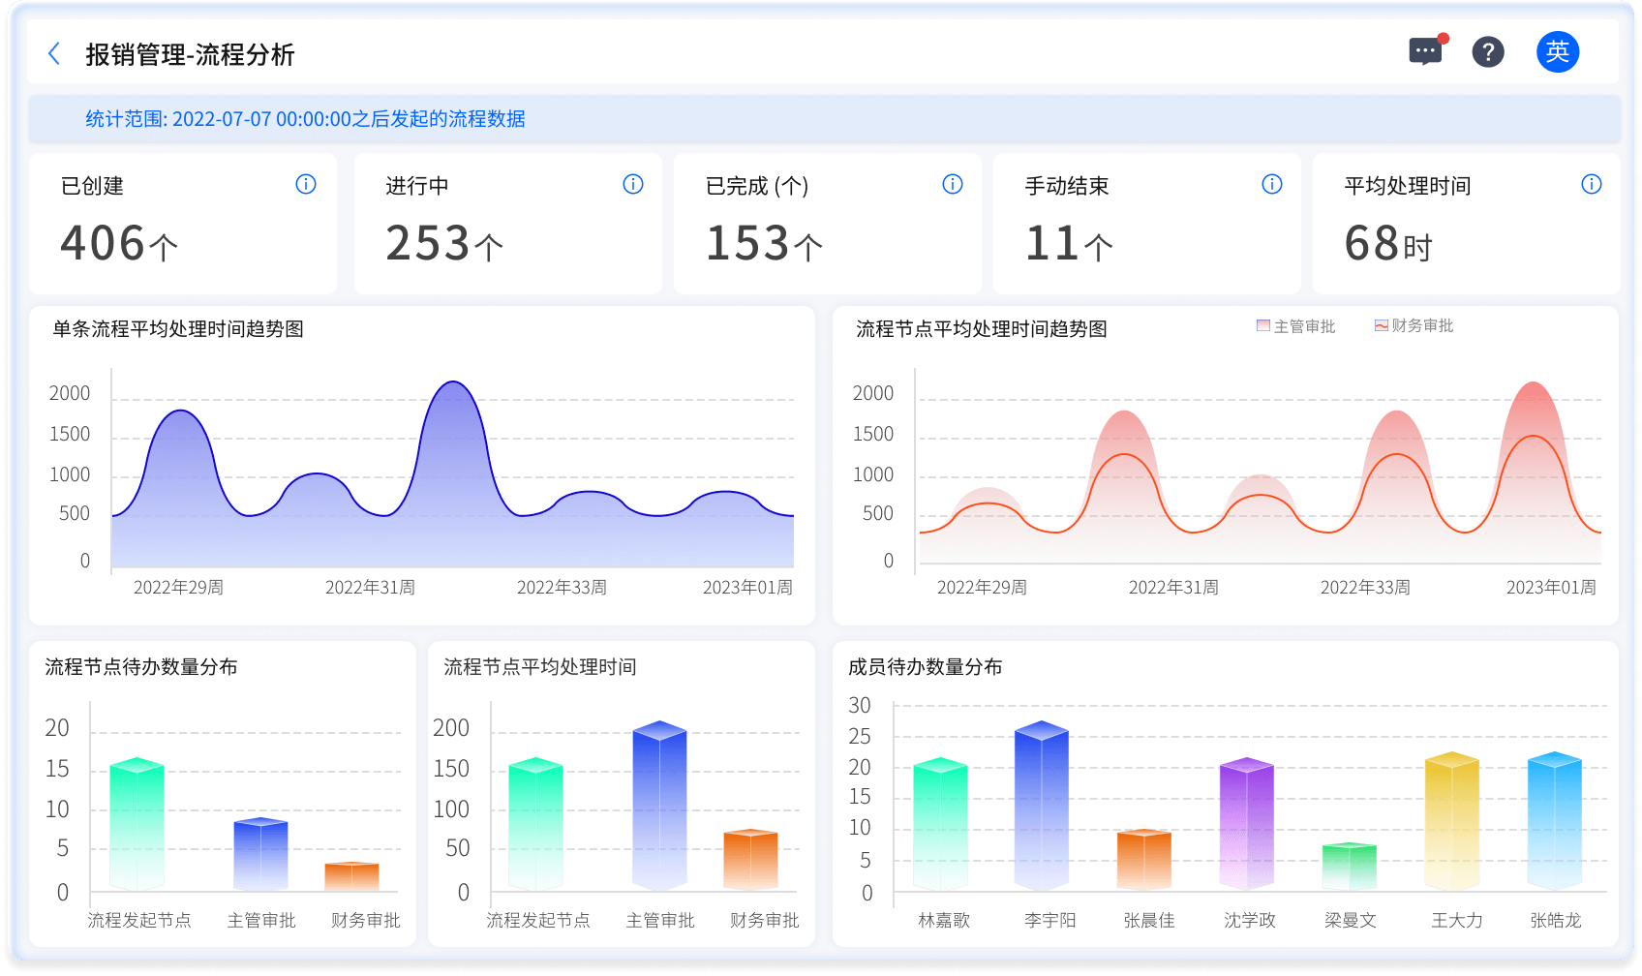Click the 406个 created count
1642x976 pixels.
coord(119,243)
